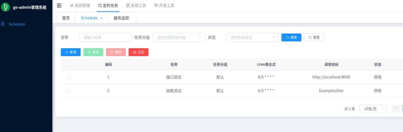Click the 调用目标 column header
This screenshot has width=403, height=132.
[331, 65]
